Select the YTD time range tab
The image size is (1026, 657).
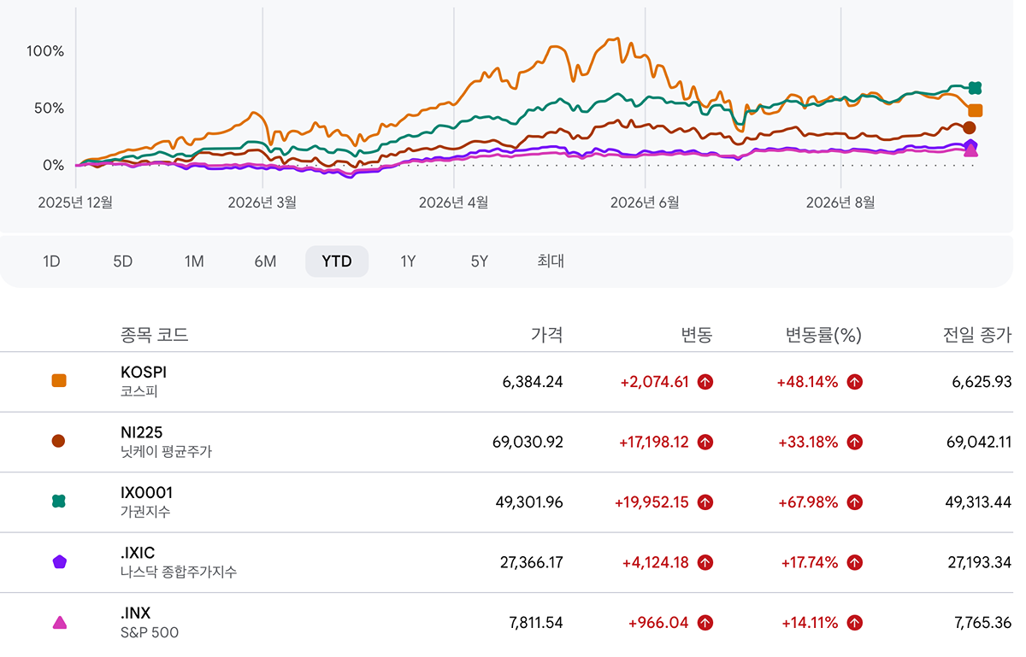tap(337, 261)
